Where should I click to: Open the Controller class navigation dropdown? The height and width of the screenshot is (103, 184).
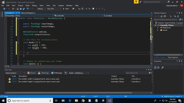(x=78, y=16)
